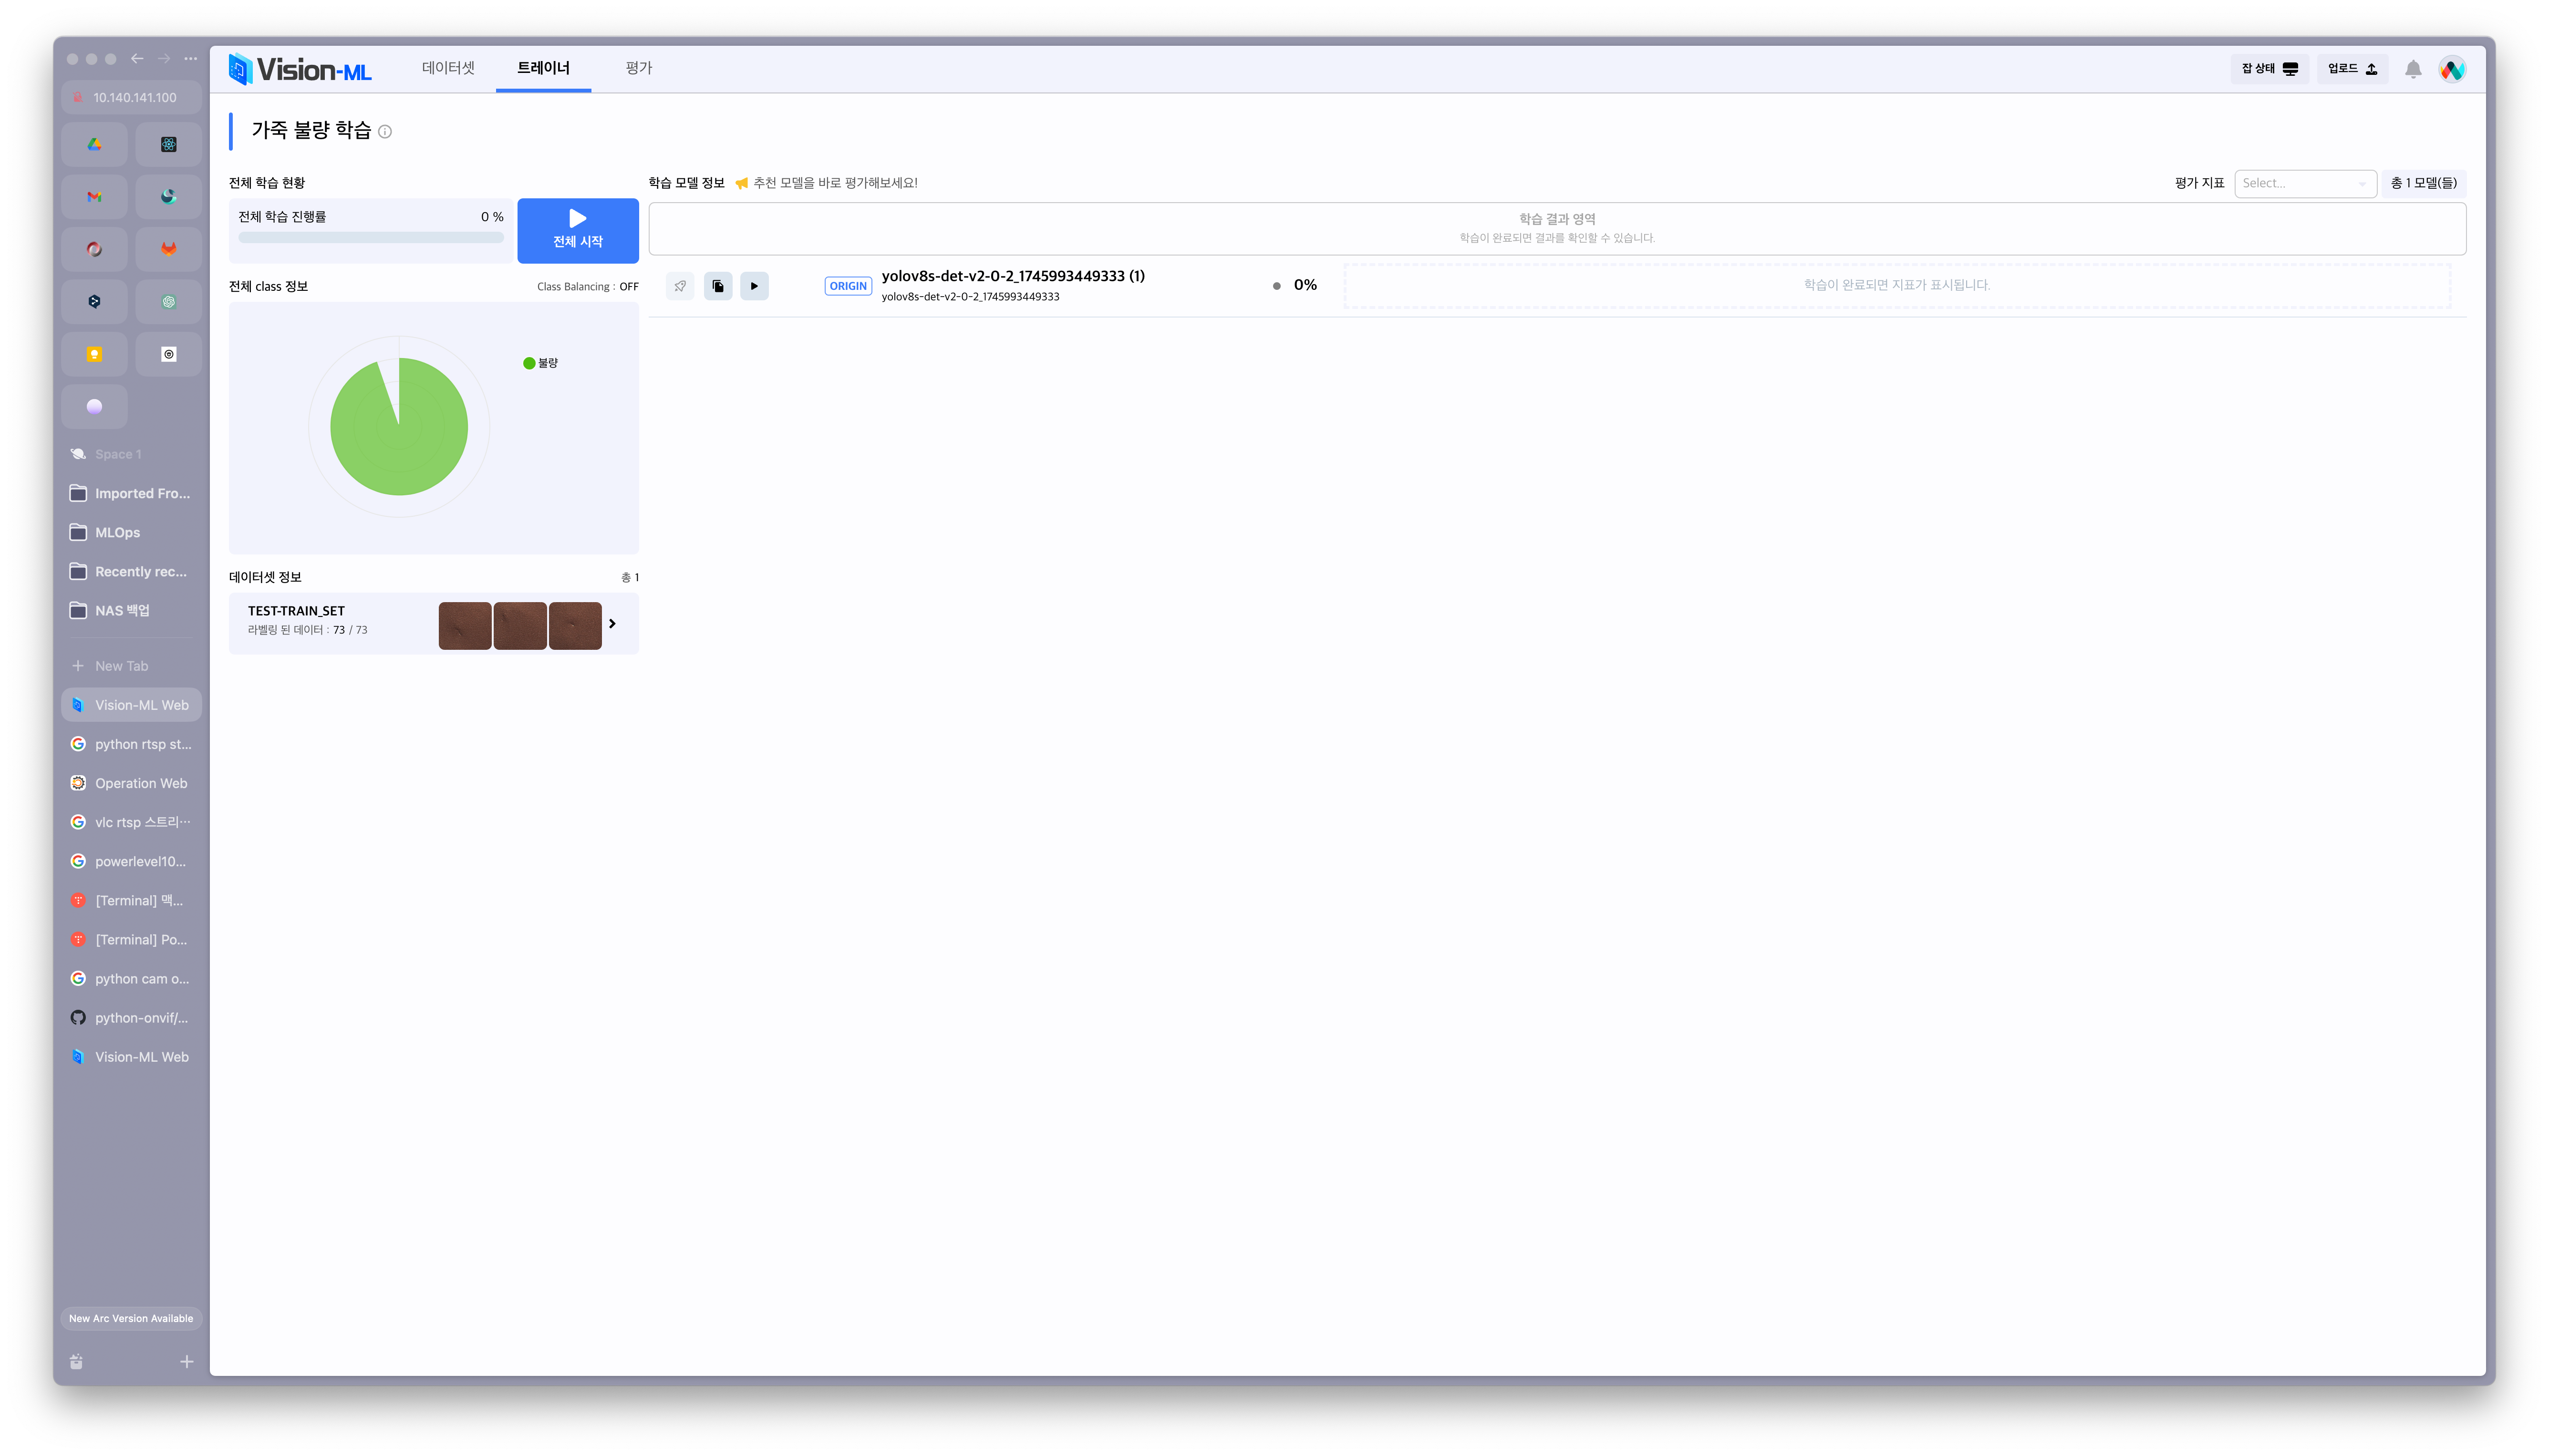
Task: Start training with the yolov8s row play button
Action: (754, 286)
